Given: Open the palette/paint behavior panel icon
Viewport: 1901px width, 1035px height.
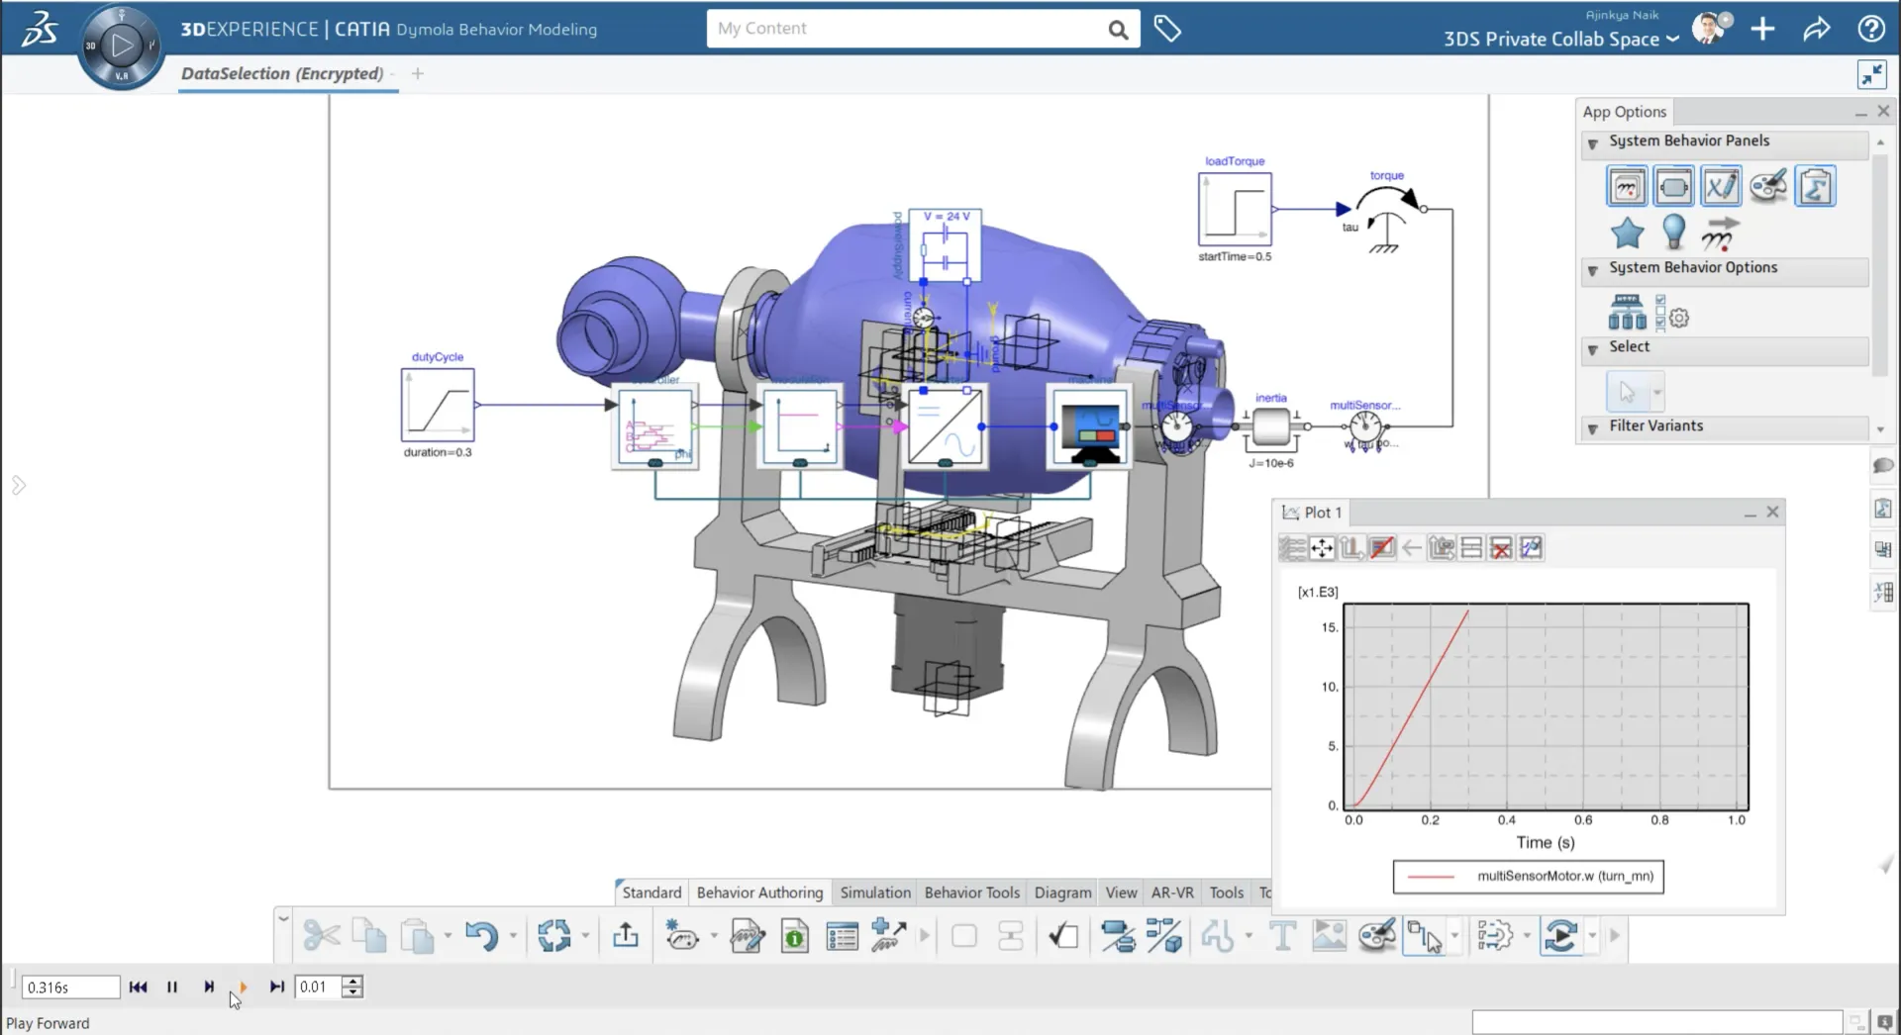Looking at the screenshot, I should tap(1767, 186).
